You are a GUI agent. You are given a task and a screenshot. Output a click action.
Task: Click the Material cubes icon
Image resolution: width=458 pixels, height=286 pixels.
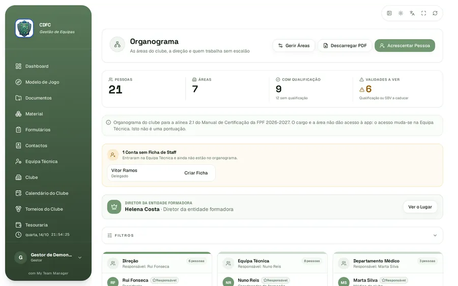[18, 114]
